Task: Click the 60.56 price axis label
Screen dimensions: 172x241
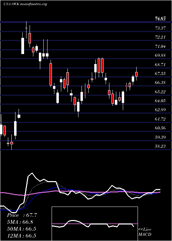Action: click(x=160, y=128)
